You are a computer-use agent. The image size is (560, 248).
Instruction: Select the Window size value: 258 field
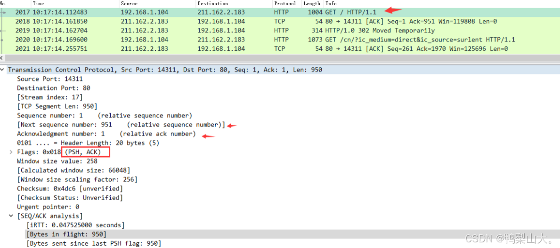click(x=57, y=161)
